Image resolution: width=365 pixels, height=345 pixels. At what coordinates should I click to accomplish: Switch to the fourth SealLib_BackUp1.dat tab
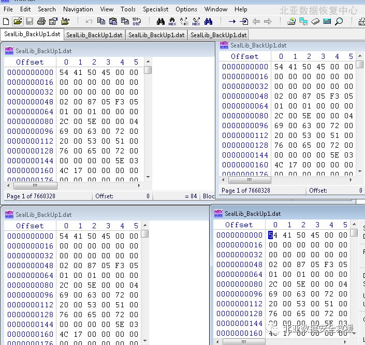(x=218, y=35)
